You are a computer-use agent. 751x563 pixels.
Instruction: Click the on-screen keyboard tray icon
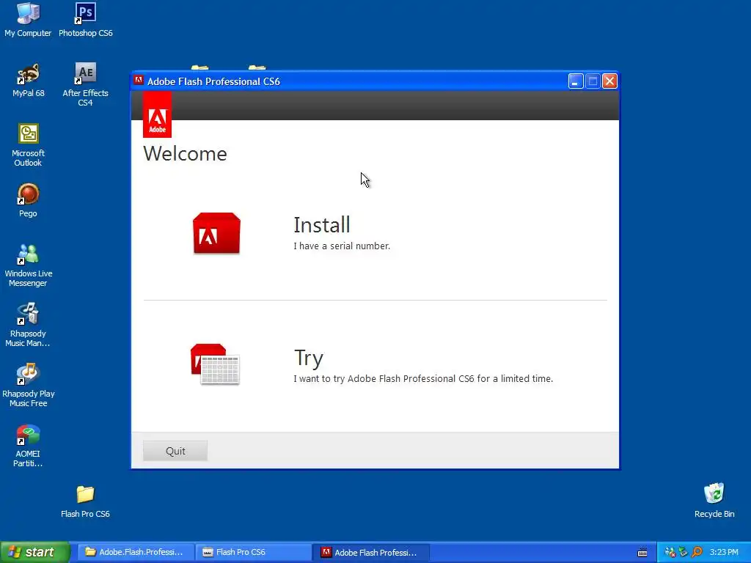click(x=642, y=553)
